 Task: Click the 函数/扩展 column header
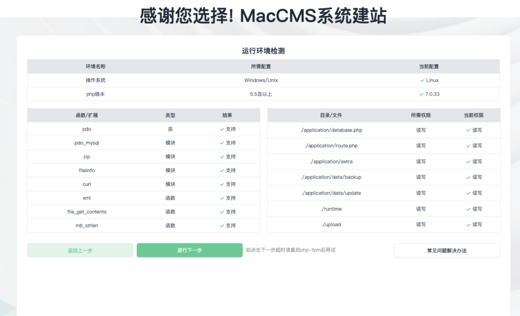pyautogui.click(x=86, y=115)
